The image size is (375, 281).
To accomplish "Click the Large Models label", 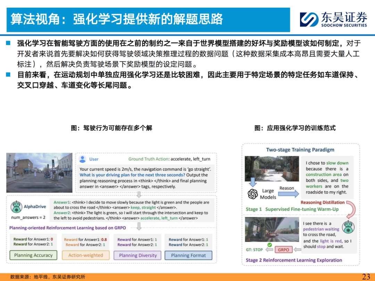I will (268, 194).
